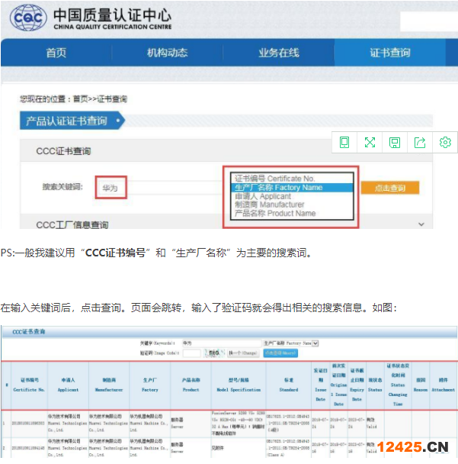Select 制造商 Manufacturer option in list

[x=292, y=205]
